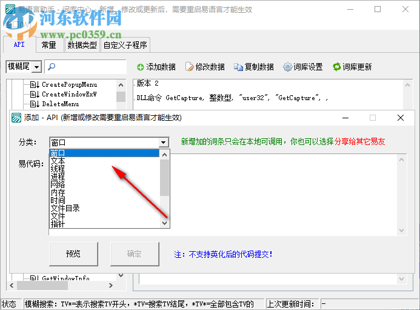Click the 分类 combo box dropdown arrow
This screenshot has height=310, width=420.
(163, 143)
